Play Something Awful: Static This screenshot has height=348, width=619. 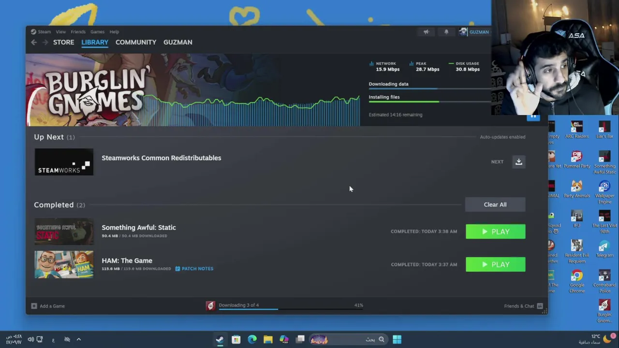(x=495, y=232)
